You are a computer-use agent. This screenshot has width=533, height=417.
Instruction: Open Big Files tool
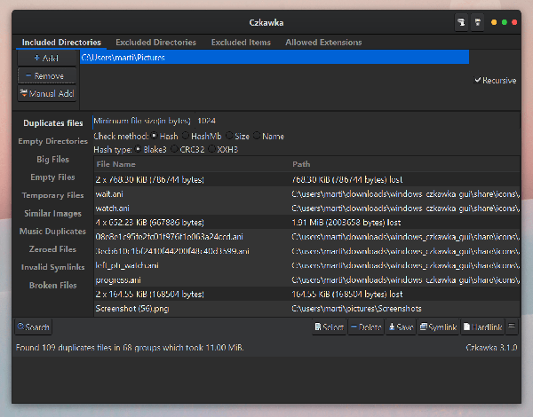point(53,160)
